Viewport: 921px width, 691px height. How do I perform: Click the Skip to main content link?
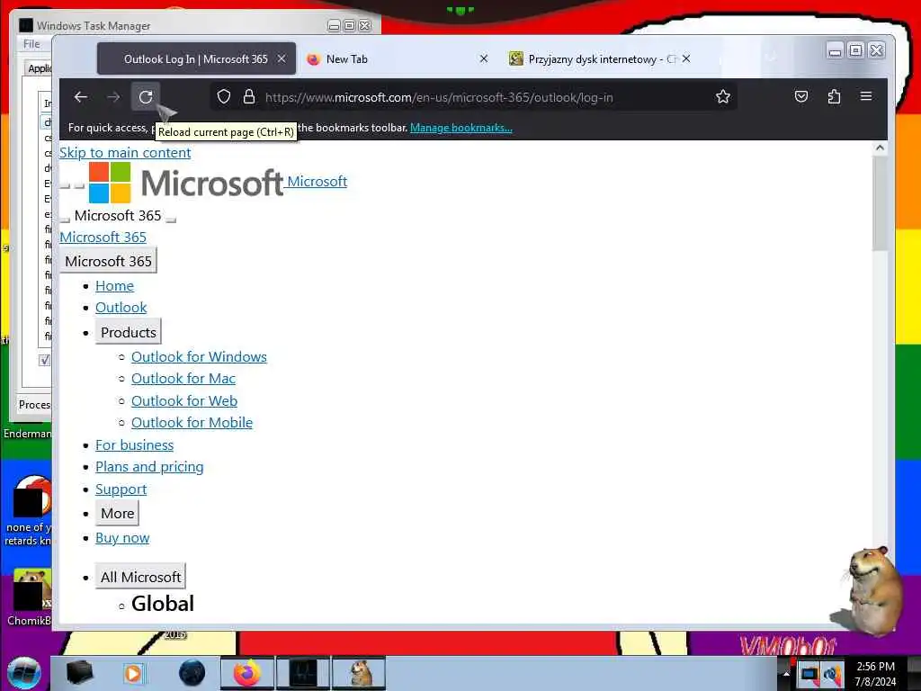125,153
